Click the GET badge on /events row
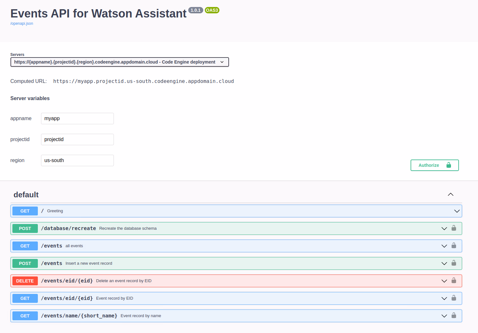The image size is (478, 333). [x=25, y=246]
